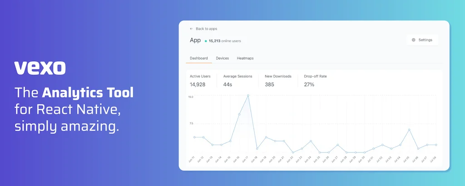Click the Active Users stat 14,928
Viewport: 465px width, 186px height.
pos(198,84)
